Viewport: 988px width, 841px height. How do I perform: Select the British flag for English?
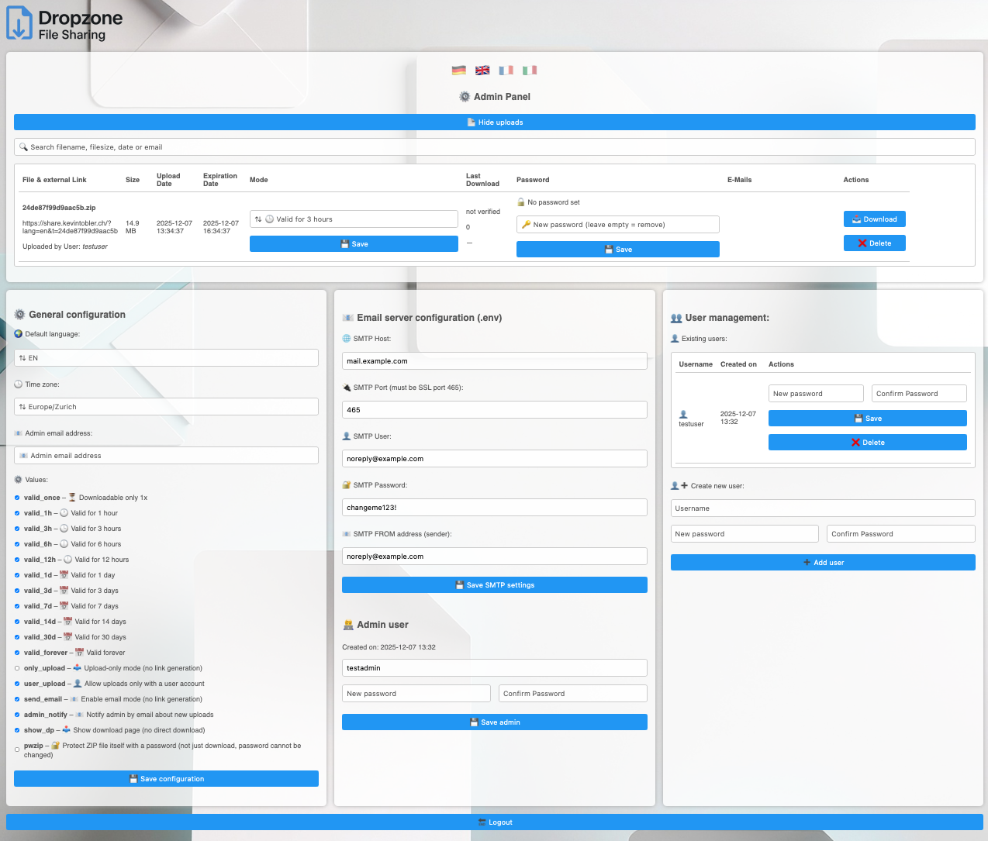click(482, 70)
